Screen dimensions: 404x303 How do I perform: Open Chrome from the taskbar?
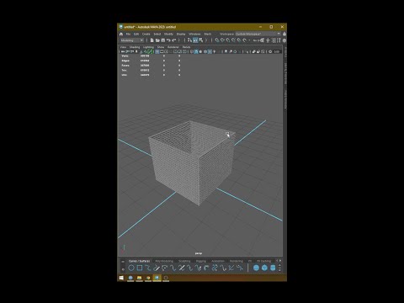(x=148, y=278)
